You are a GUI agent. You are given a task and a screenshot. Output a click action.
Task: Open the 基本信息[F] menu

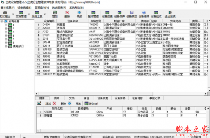pos(8,8)
